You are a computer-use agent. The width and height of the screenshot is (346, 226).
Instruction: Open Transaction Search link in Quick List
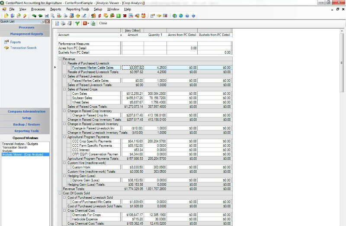[23, 48]
